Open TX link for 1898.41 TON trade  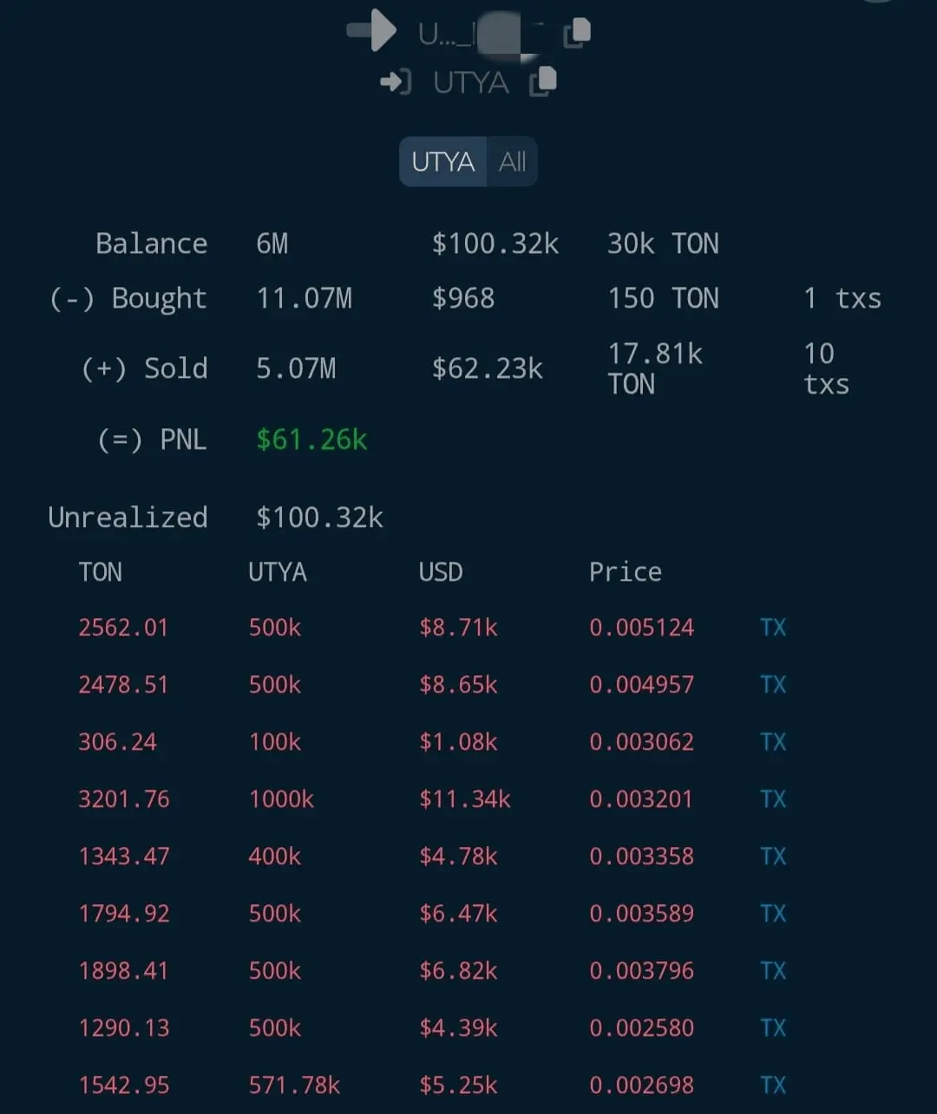point(773,970)
